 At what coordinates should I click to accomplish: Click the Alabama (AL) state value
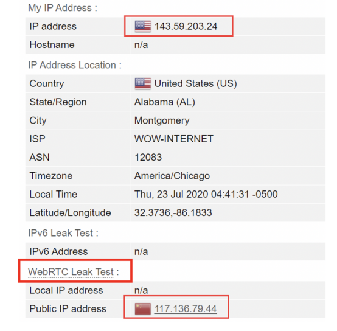click(165, 102)
